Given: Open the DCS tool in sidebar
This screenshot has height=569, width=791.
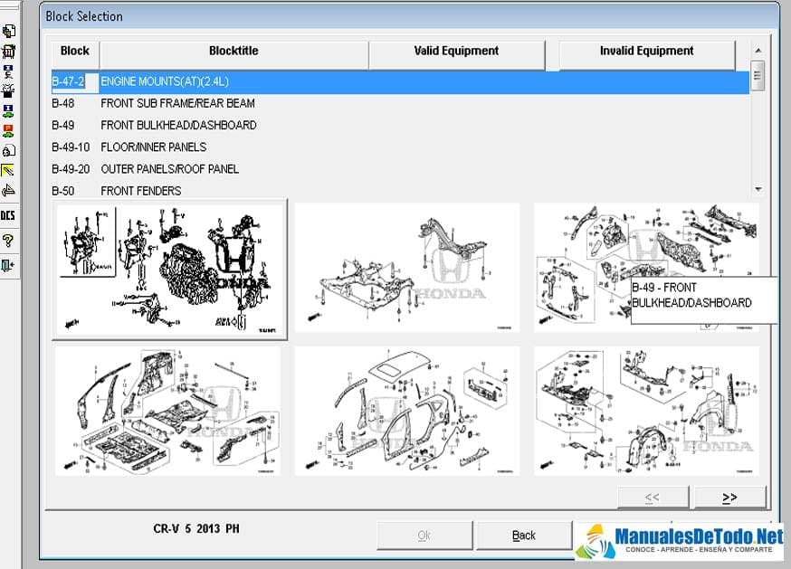Looking at the screenshot, I should pos(8,216).
